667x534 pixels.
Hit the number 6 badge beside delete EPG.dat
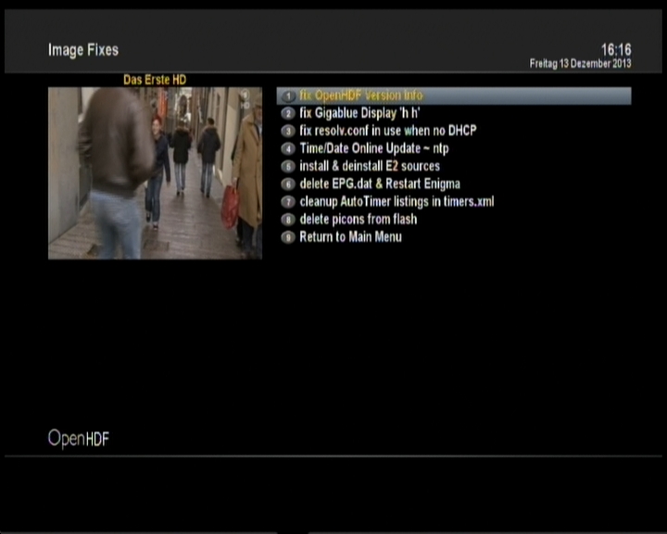(x=288, y=184)
